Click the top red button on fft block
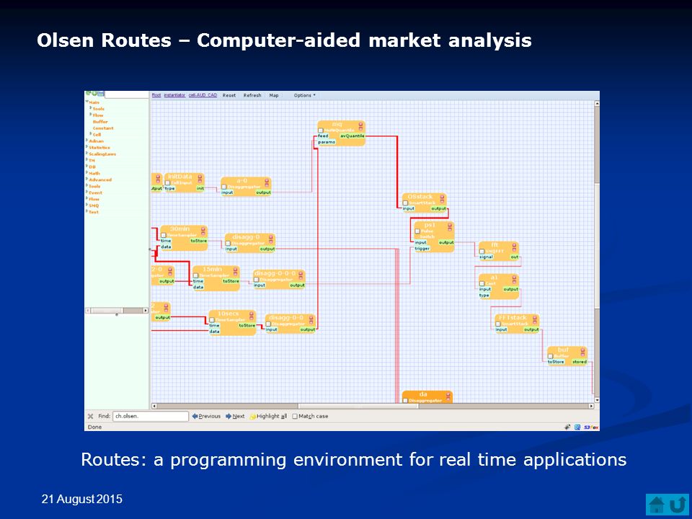This screenshot has height=519, width=692. point(515,245)
